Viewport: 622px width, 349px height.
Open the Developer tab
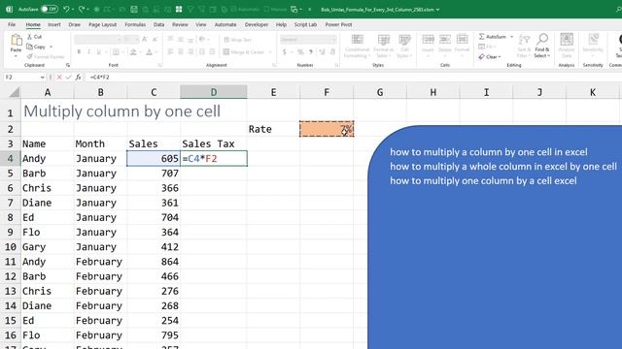257,24
